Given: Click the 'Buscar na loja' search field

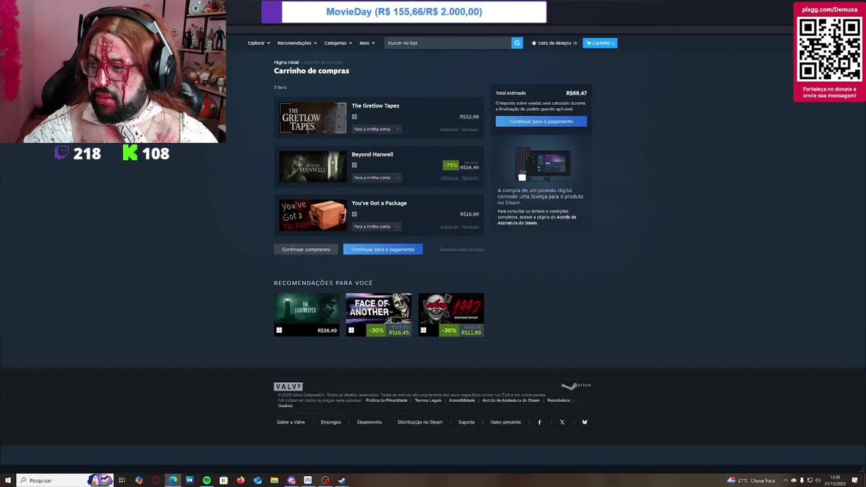Looking at the screenshot, I should [448, 43].
